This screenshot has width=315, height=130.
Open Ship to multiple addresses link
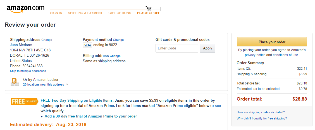click(28, 71)
